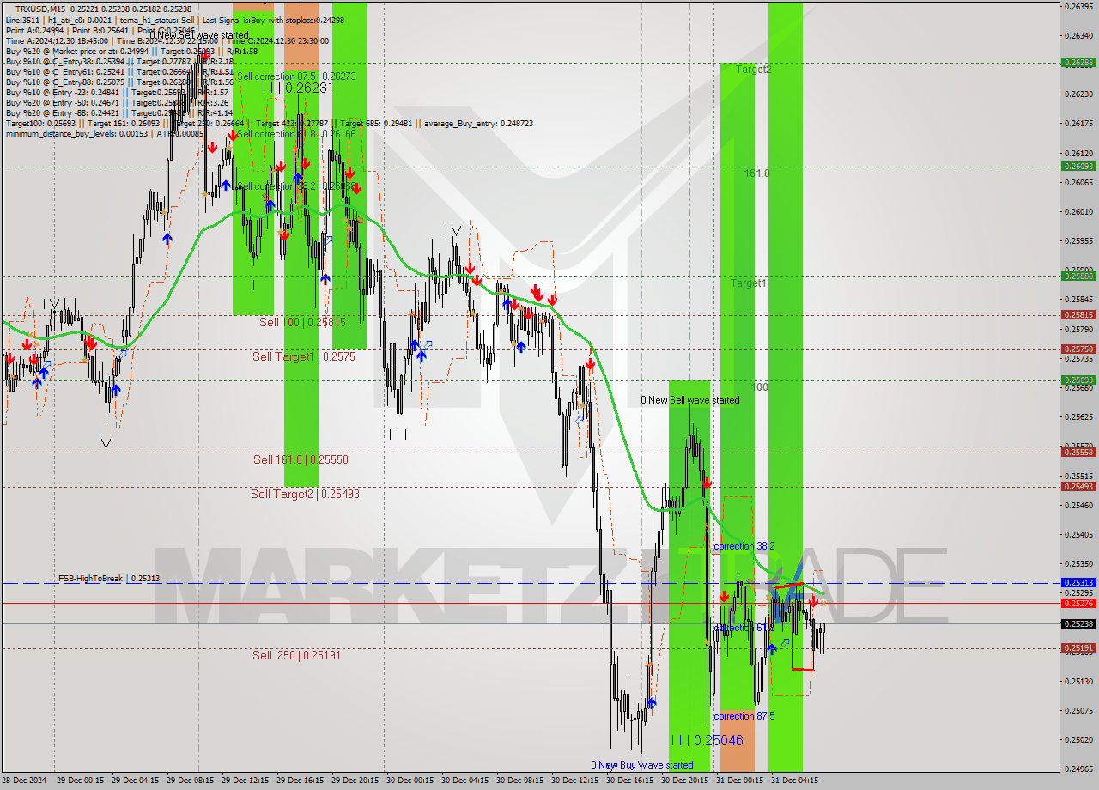The width and height of the screenshot is (1099, 790).
Task: Select the 'Sell 100 | 0.25815' label
Action: [302, 322]
